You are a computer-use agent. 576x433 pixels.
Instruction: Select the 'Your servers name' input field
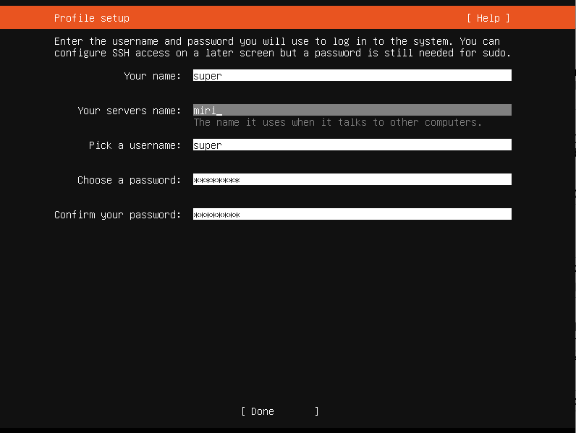pos(352,111)
